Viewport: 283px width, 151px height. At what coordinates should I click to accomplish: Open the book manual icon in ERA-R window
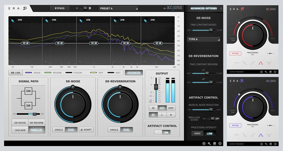click(270, 144)
